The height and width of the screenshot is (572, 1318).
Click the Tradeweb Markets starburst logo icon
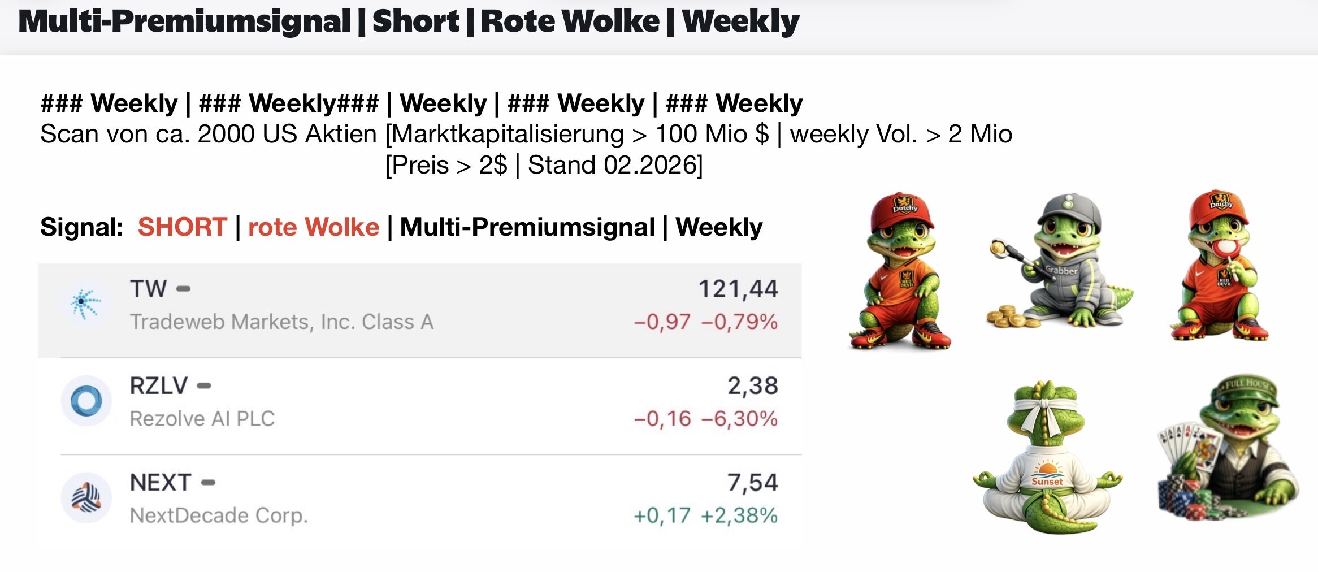pyautogui.click(x=85, y=304)
